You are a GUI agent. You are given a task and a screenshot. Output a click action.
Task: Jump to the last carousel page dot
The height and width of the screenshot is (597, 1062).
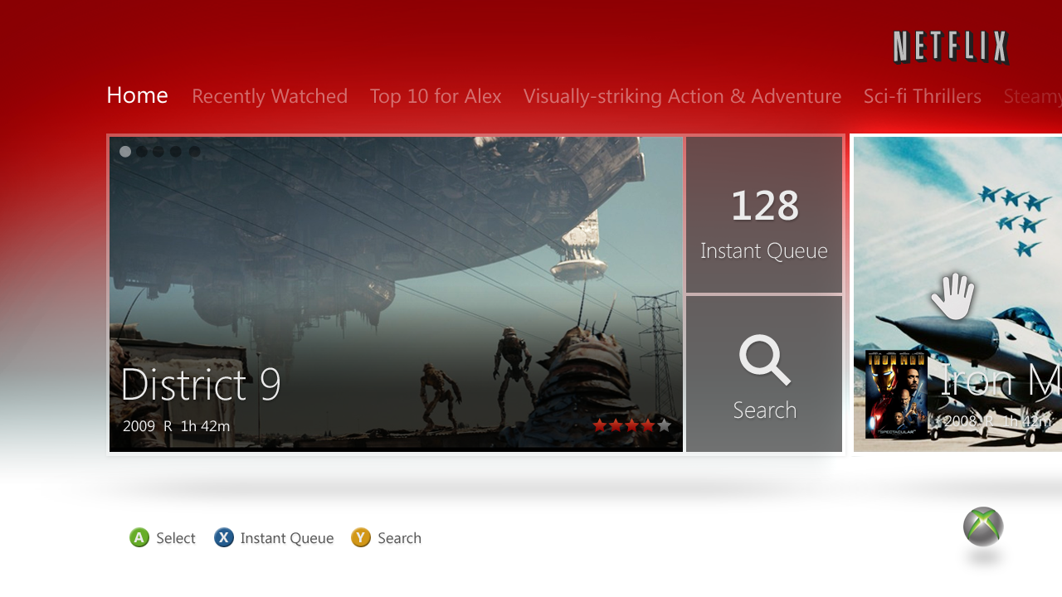[x=194, y=152]
